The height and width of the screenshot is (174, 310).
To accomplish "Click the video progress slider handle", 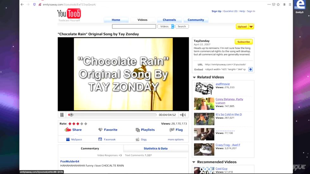I will [x=71, y=115].
